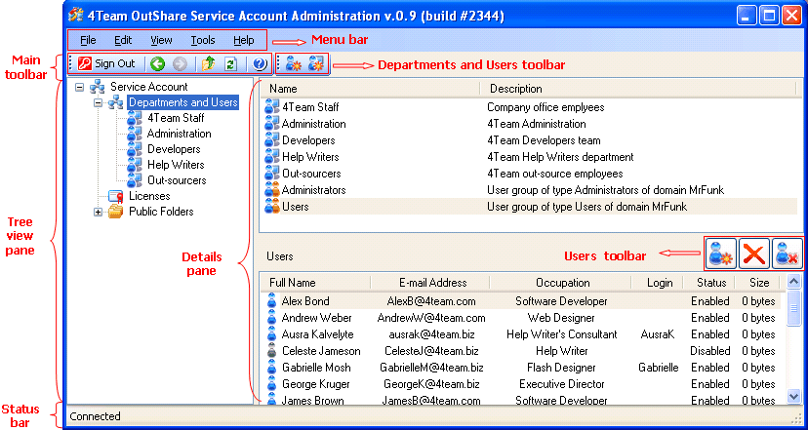Image resolution: width=808 pixels, height=430 pixels.
Task: Select Developers row in details list
Action: tap(530, 140)
